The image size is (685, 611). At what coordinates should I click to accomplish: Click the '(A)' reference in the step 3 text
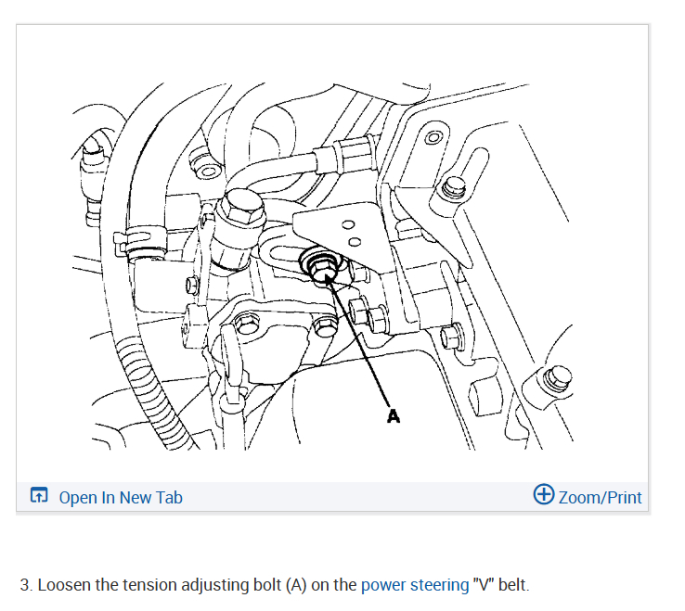(296, 585)
